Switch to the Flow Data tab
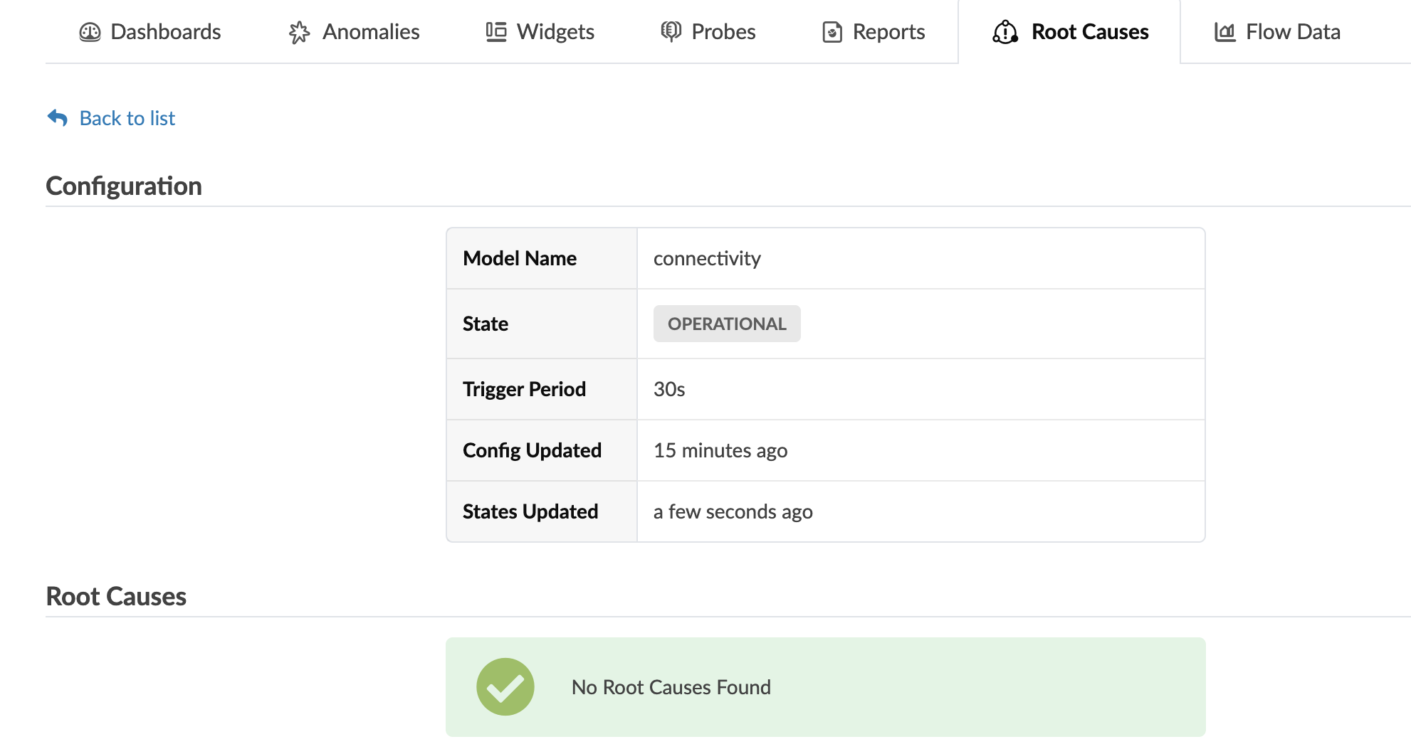1411x754 pixels. click(1293, 32)
